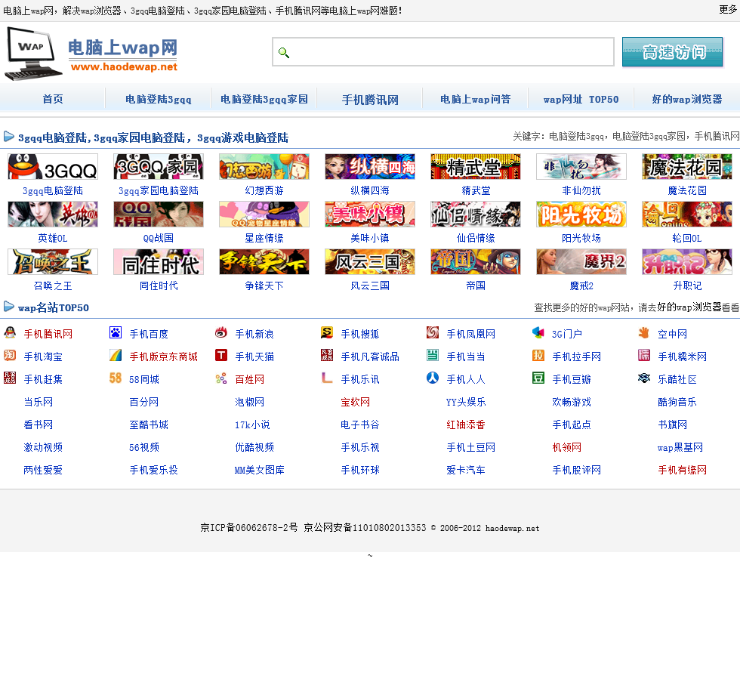Image resolution: width=740 pixels, height=673 pixels.
Task: Open the 酷狗音乐 link
Action: [x=677, y=402]
